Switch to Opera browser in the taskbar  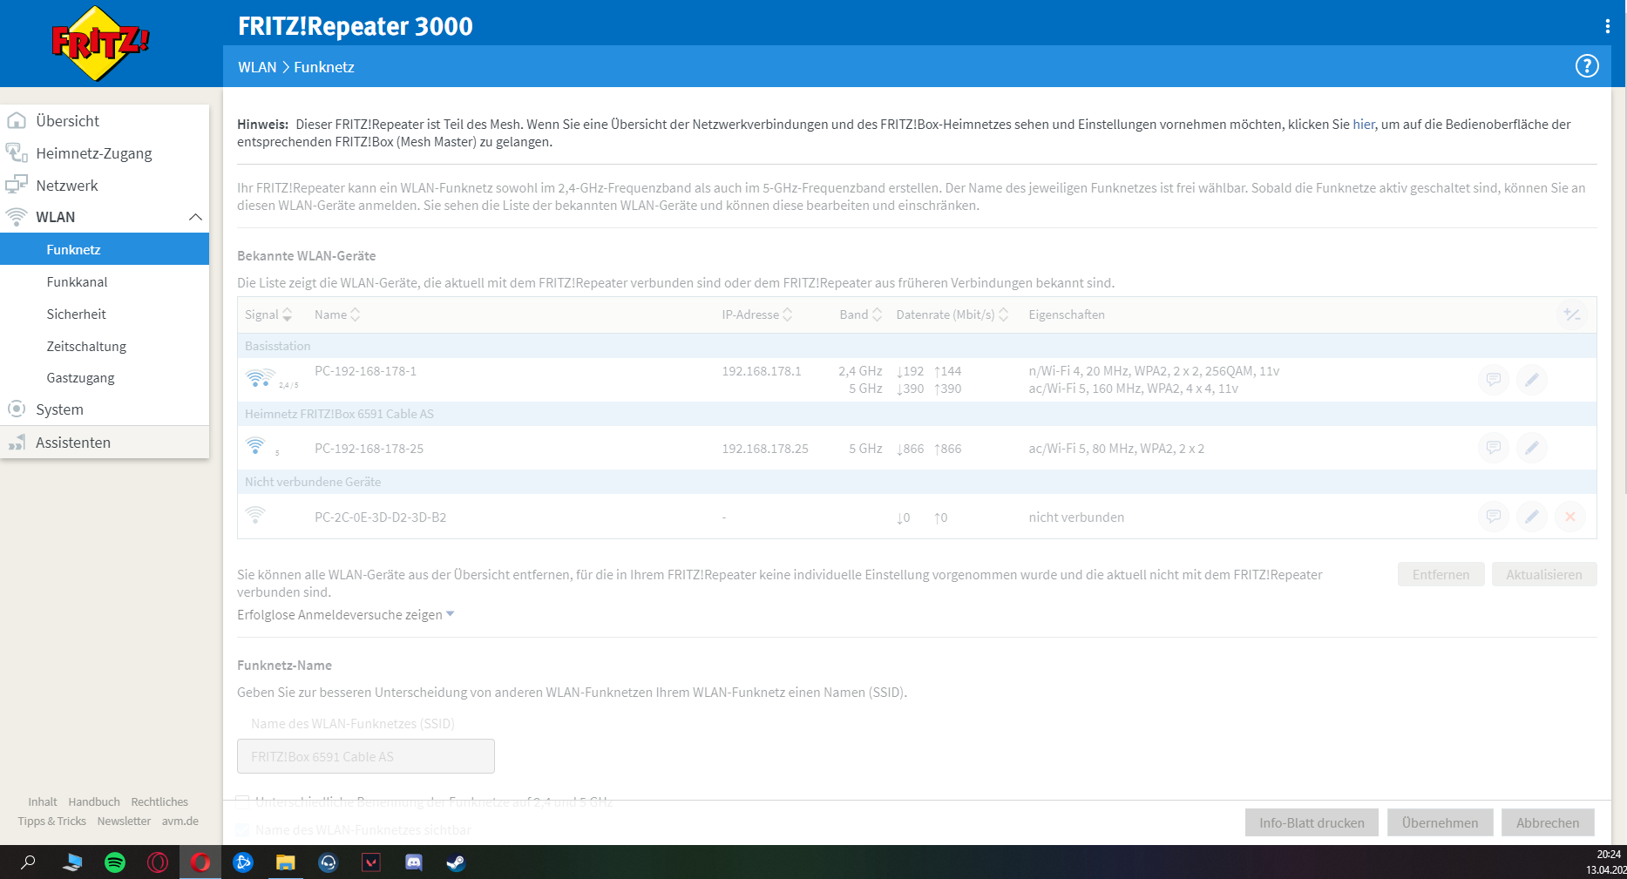pyautogui.click(x=200, y=862)
